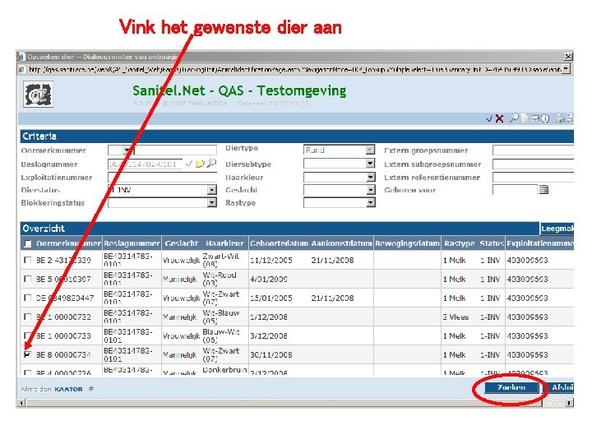
Task: Open the Blokkeringstatus dropdown
Action: (212, 203)
